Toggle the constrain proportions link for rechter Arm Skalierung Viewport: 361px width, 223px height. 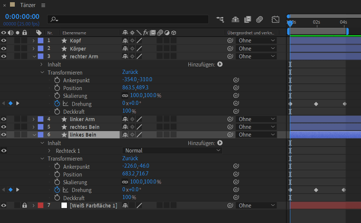[x=125, y=96]
